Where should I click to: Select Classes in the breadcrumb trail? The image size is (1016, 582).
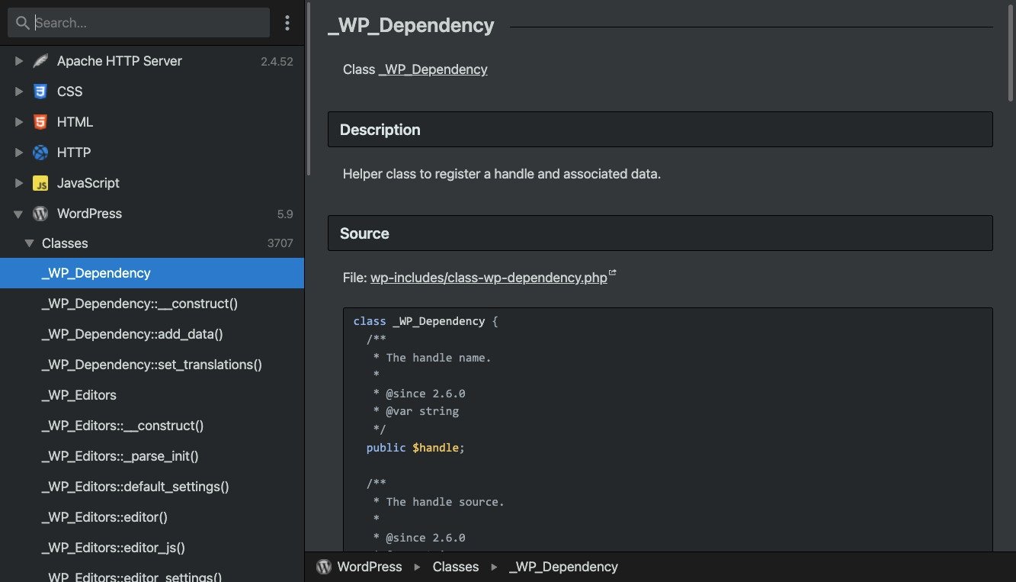click(455, 567)
